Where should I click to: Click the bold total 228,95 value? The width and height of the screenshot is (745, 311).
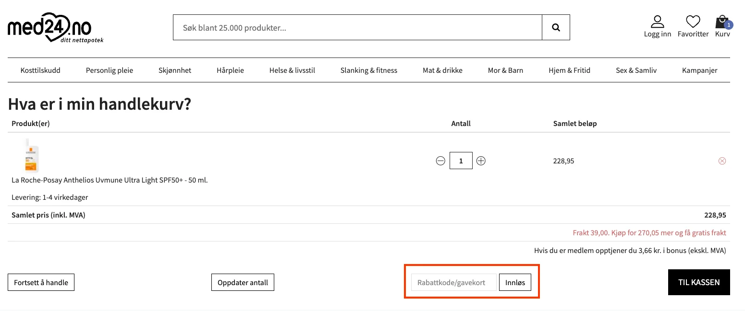pos(715,215)
